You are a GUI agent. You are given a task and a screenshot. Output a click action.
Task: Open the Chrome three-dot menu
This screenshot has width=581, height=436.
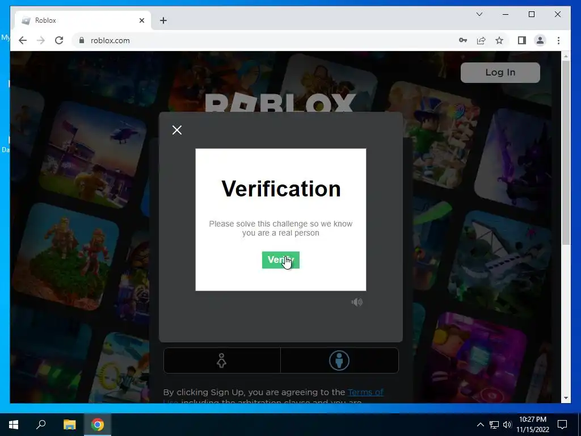558,40
